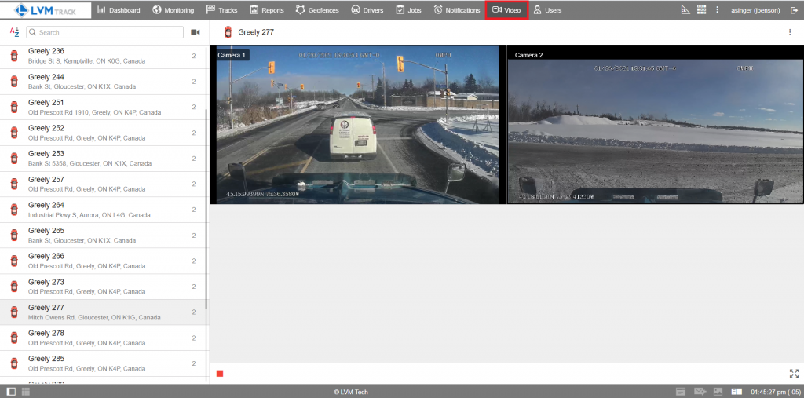This screenshot has width=804, height=398.
Task: Expand video to fullscreen view
Action: click(794, 374)
